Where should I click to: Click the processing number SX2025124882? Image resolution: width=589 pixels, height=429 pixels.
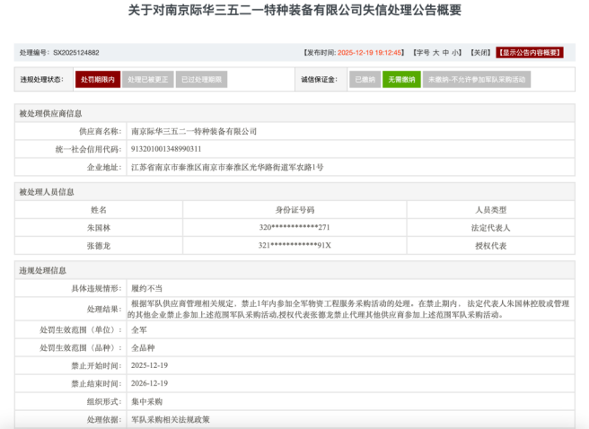point(76,53)
